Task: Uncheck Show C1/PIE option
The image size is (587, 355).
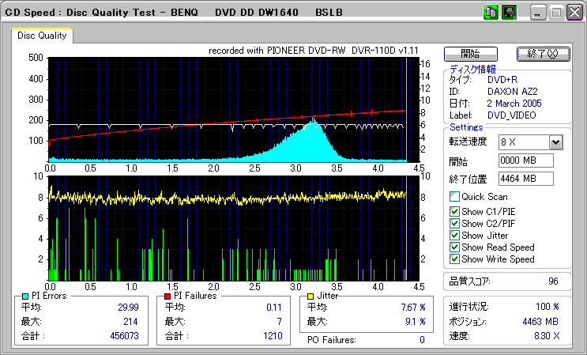Action: tap(454, 210)
